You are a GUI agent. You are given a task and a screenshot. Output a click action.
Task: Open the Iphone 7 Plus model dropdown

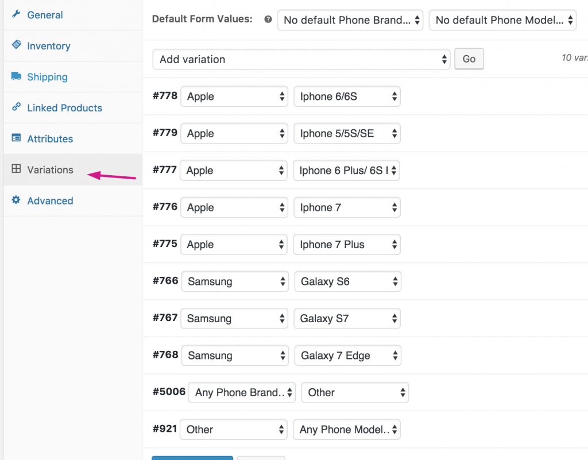pyautogui.click(x=347, y=245)
